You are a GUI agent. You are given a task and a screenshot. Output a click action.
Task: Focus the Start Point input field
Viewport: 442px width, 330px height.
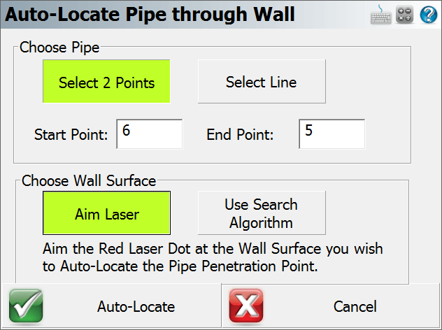pyautogui.click(x=150, y=134)
